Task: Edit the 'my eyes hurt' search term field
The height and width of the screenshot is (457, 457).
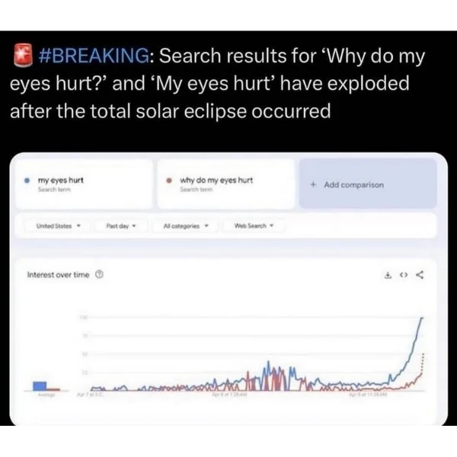Action: click(84, 184)
